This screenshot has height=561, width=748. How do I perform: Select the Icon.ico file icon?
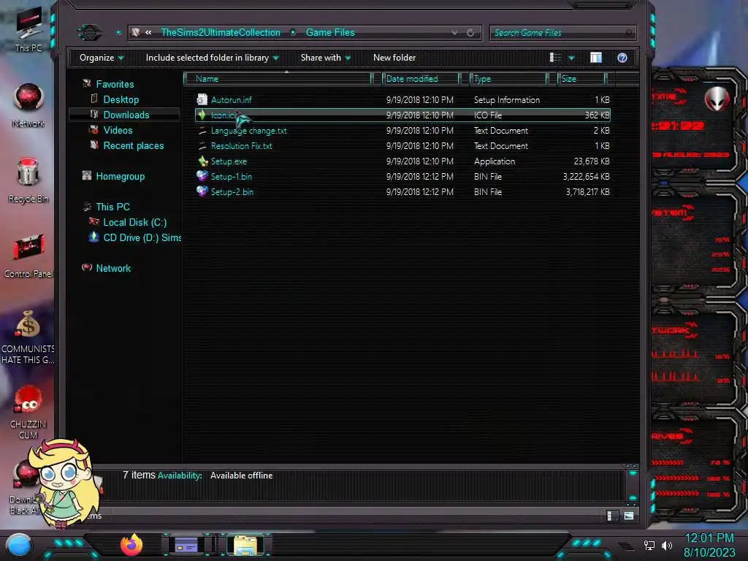[202, 115]
